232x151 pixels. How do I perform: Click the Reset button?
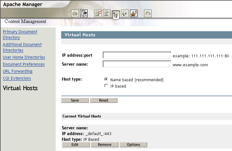(104, 100)
